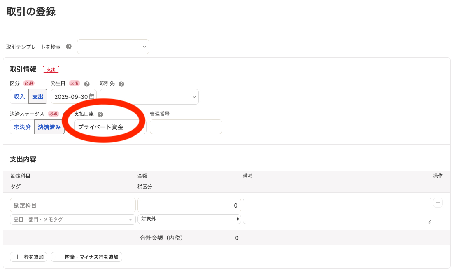Focus the 管理番号 input field
The image size is (454, 273).
(186, 127)
